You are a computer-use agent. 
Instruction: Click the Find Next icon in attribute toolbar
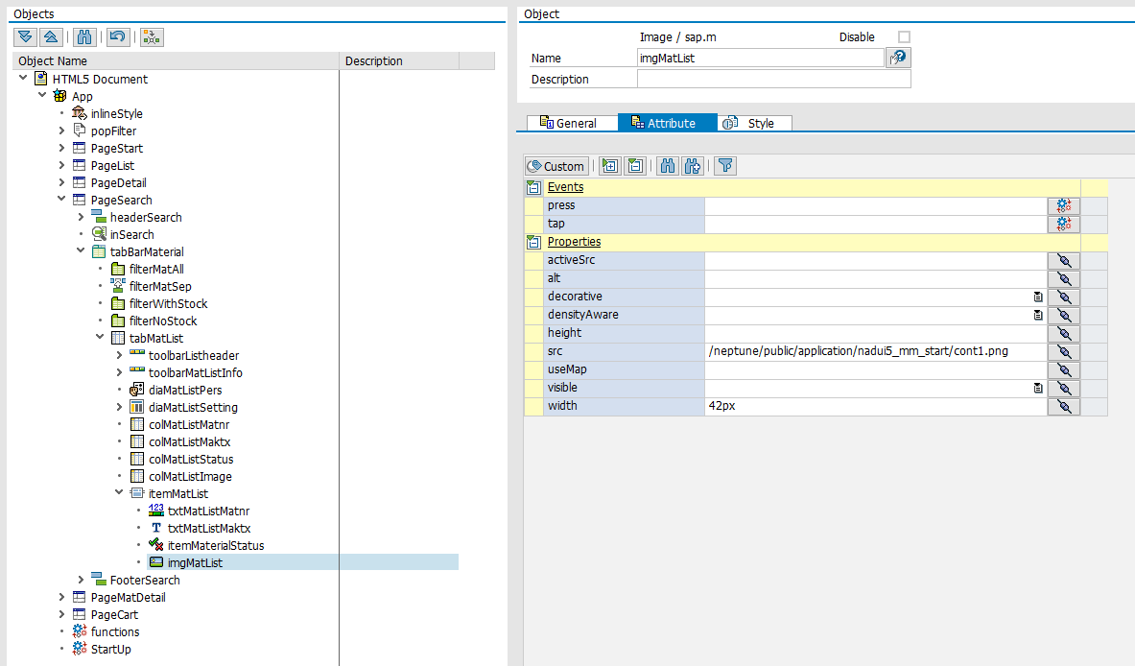point(693,166)
